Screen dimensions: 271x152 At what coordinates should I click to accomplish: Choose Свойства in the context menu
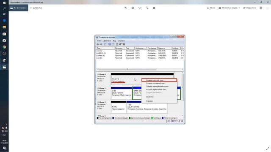[x=159, y=97]
